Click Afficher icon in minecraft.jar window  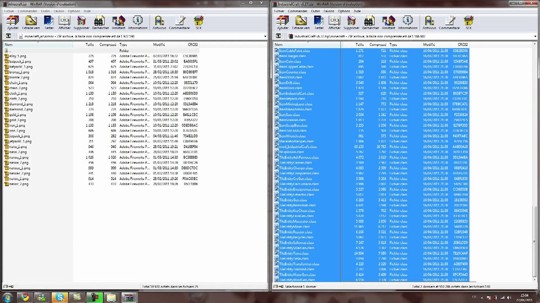tap(64, 22)
